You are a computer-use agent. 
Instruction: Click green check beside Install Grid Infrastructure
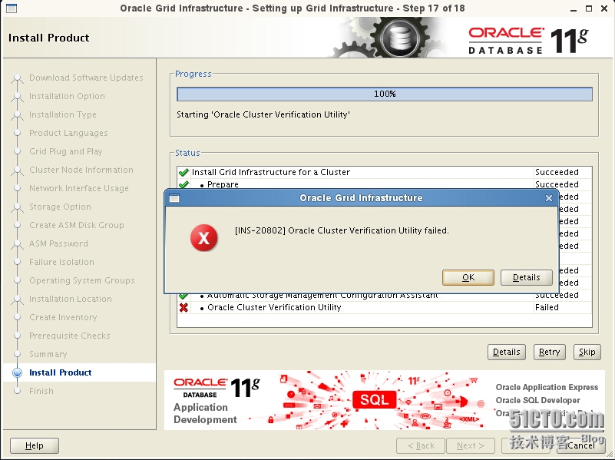tap(184, 172)
